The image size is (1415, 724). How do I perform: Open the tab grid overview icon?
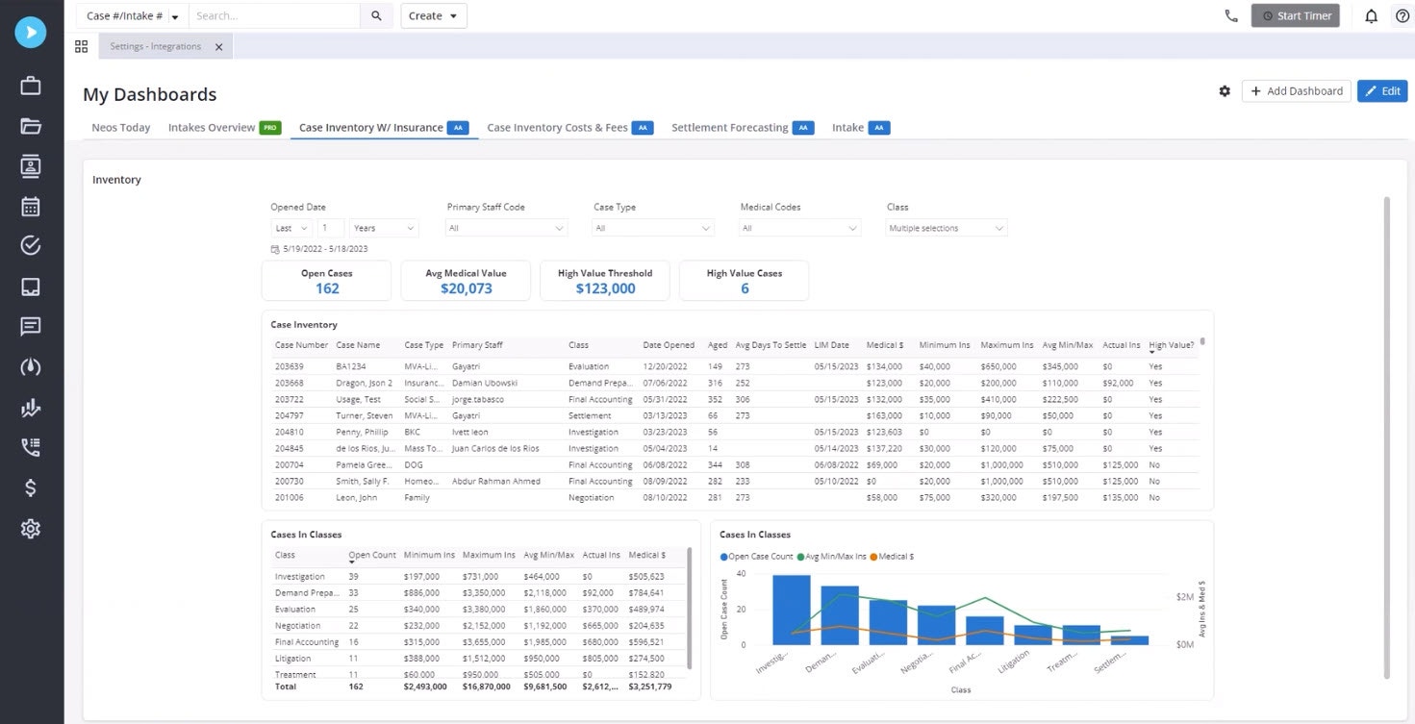pos(81,46)
